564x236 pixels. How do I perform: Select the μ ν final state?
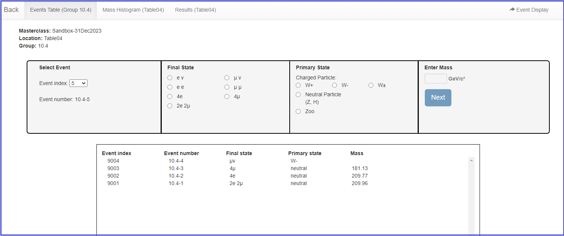point(227,78)
